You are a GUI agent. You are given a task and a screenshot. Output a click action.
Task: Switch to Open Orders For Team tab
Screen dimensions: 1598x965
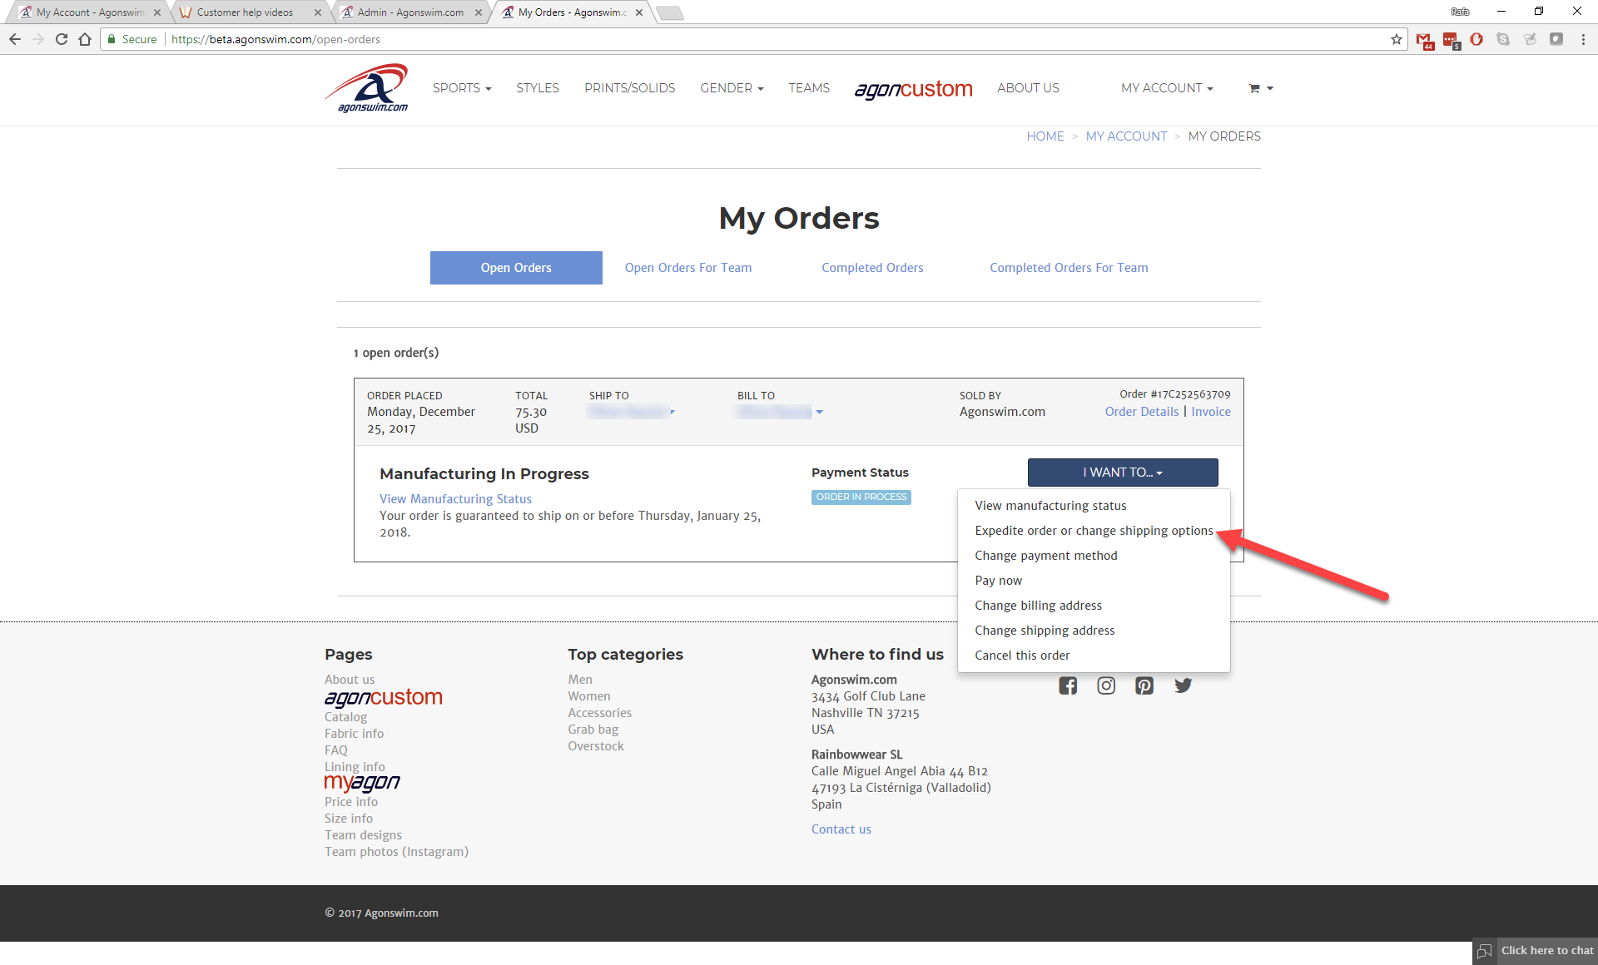[x=688, y=268]
